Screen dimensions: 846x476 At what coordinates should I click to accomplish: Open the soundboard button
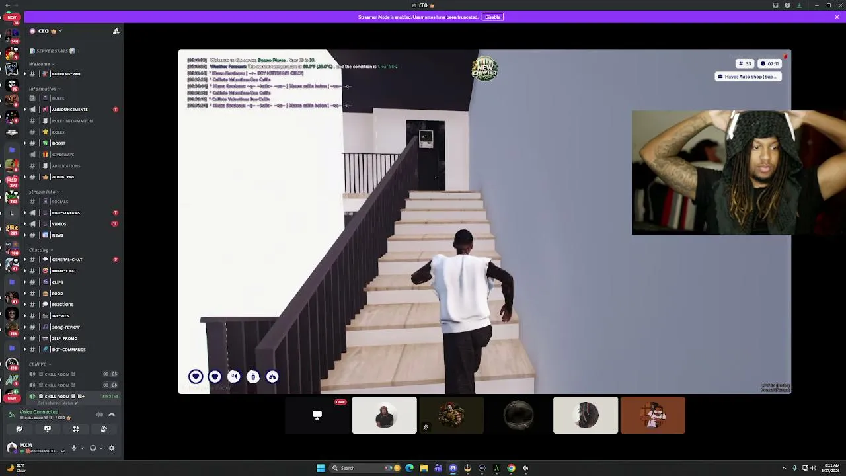(x=104, y=429)
